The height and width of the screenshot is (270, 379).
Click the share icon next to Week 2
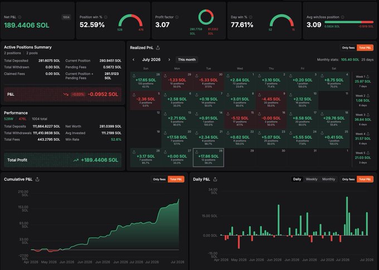(x=368, y=95)
